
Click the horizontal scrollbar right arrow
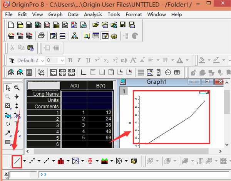pos(220,151)
